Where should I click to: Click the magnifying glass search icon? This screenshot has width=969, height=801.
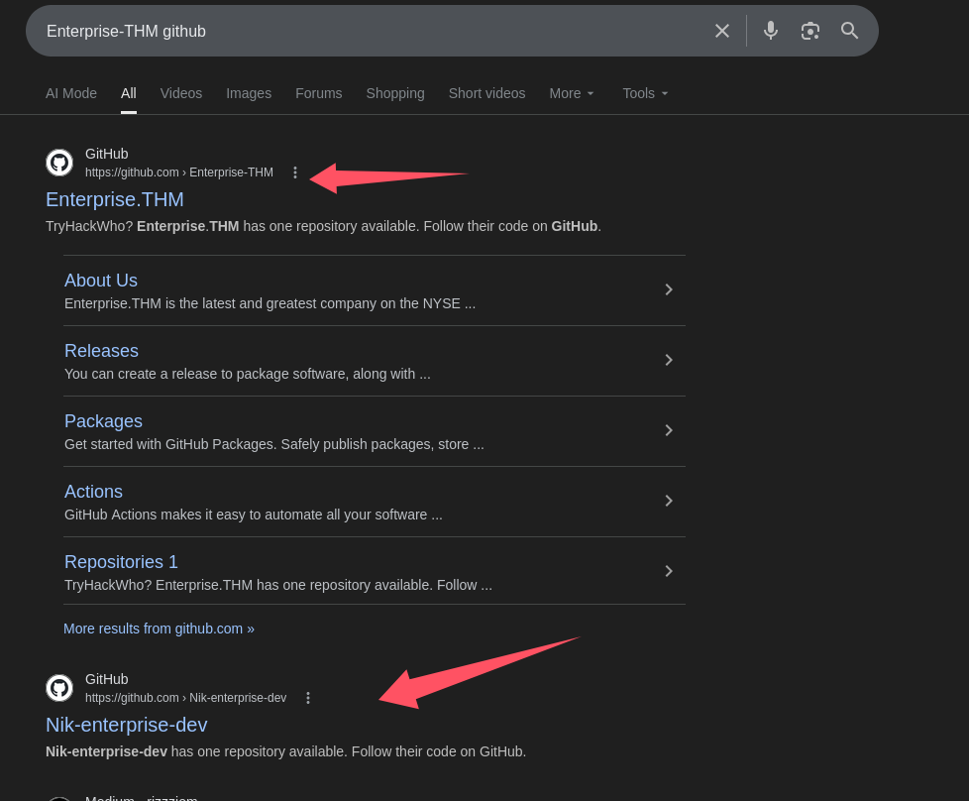(x=849, y=31)
